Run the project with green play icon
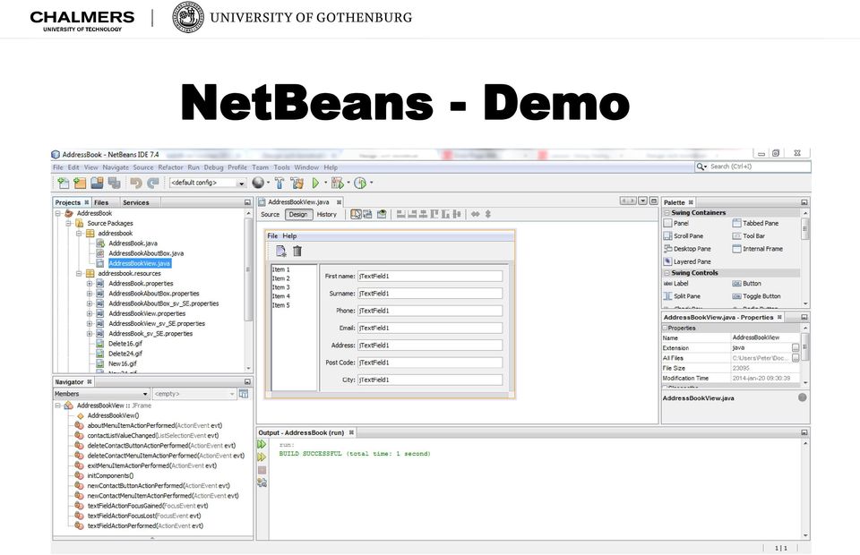Image resolution: width=860 pixels, height=555 pixels. click(316, 183)
